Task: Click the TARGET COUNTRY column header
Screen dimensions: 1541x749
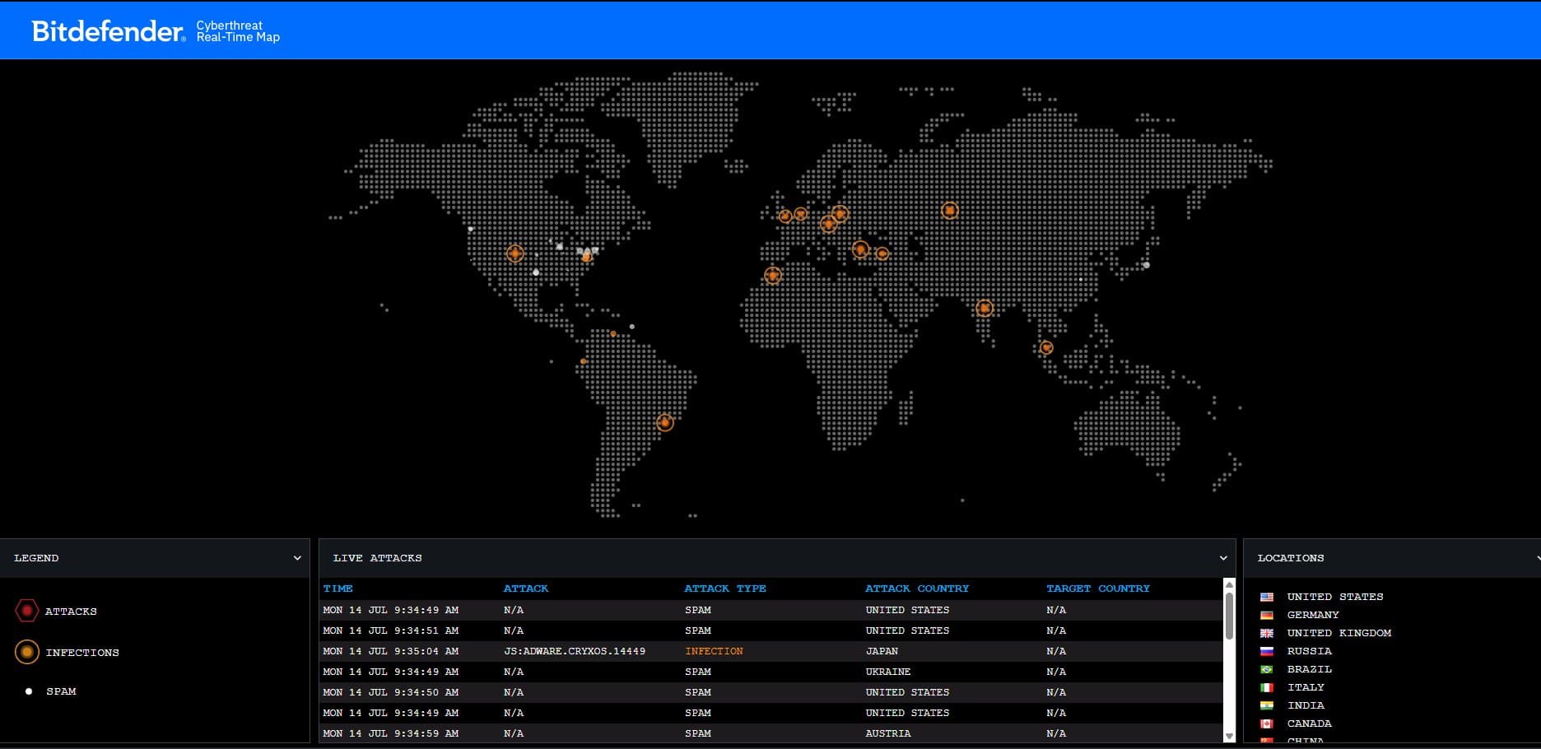Action: point(1098,588)
